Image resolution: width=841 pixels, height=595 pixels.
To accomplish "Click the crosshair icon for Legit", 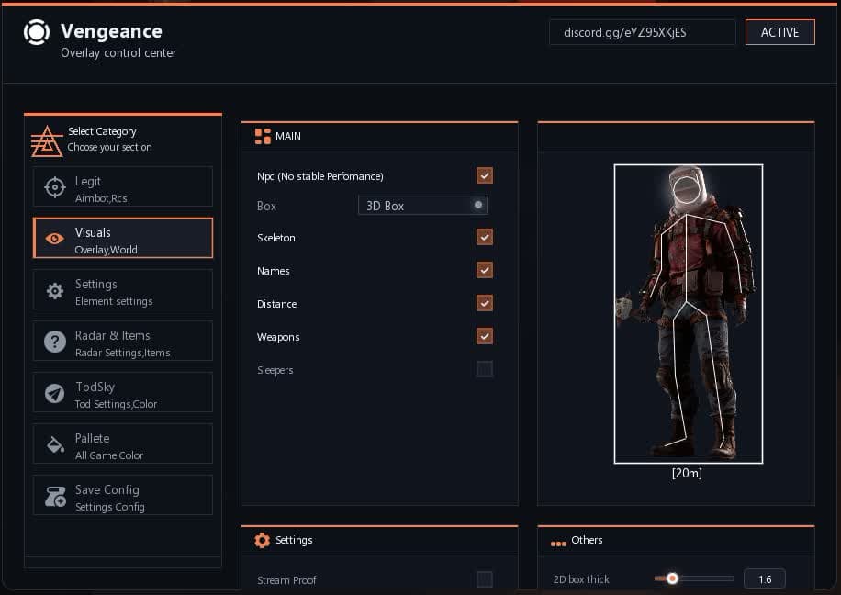I will 55,187.
